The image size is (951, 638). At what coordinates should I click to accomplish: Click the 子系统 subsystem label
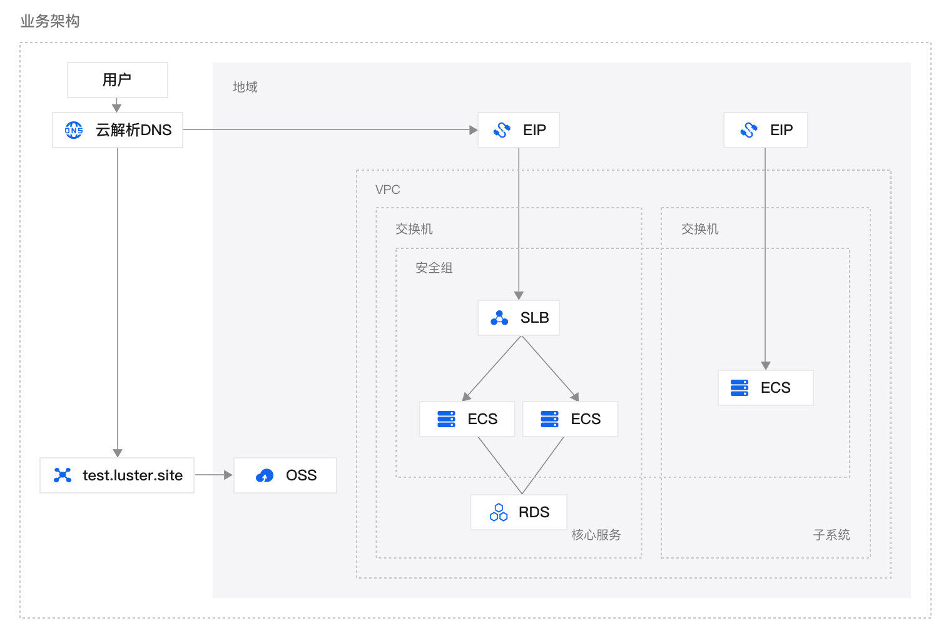point(831,535)
